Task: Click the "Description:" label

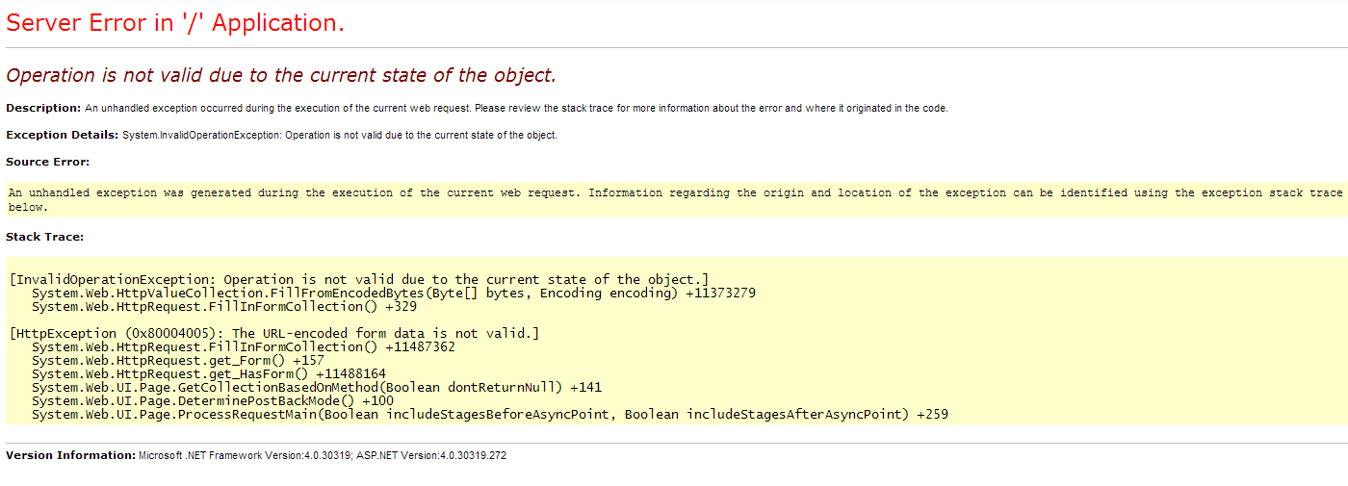Action: tap(43, 108)
